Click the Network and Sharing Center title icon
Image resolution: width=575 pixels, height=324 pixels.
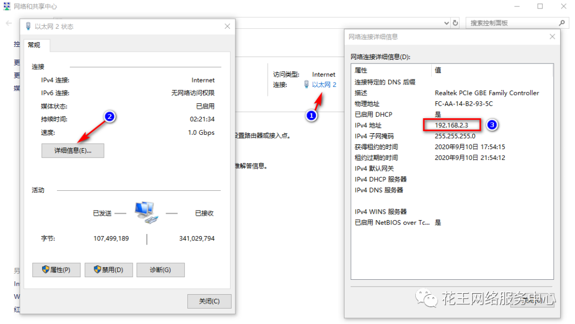coord(7,6)
